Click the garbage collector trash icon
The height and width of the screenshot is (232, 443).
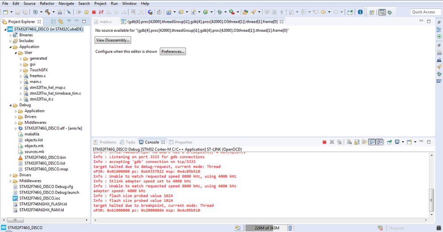pos(290,228)
